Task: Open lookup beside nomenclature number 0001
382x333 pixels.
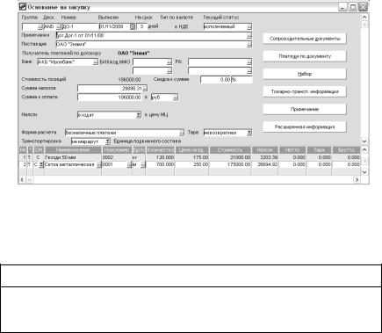Action: [x=129, y=165]
